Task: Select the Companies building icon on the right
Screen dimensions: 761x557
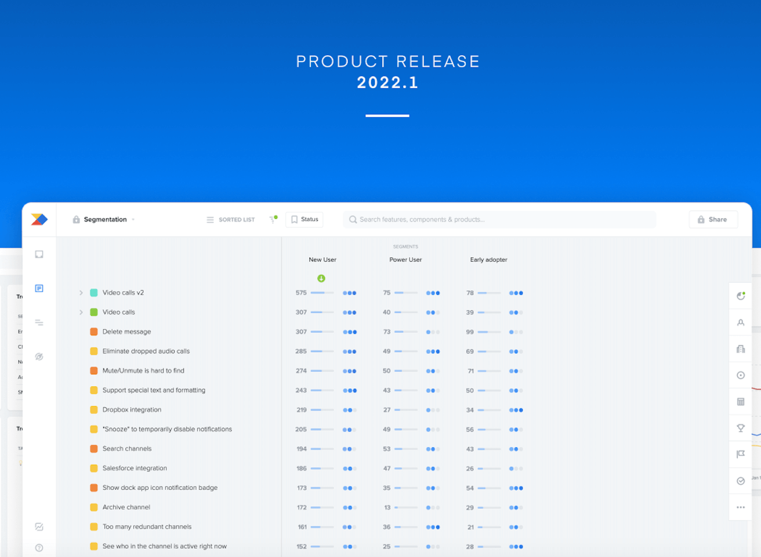Action: 741,349
